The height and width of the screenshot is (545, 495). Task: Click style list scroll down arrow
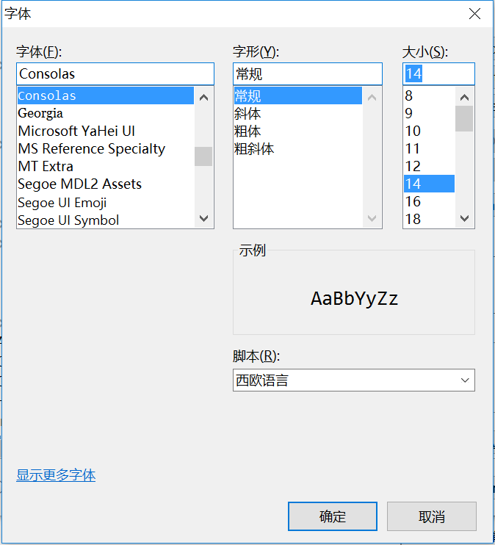(x=372, y=218)
